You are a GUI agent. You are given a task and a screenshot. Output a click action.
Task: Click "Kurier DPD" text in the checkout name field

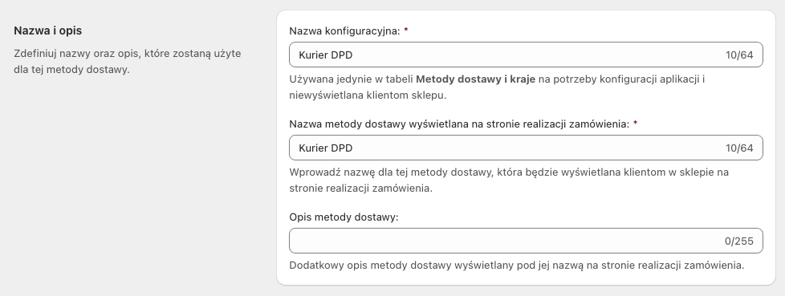coord(325,148)
